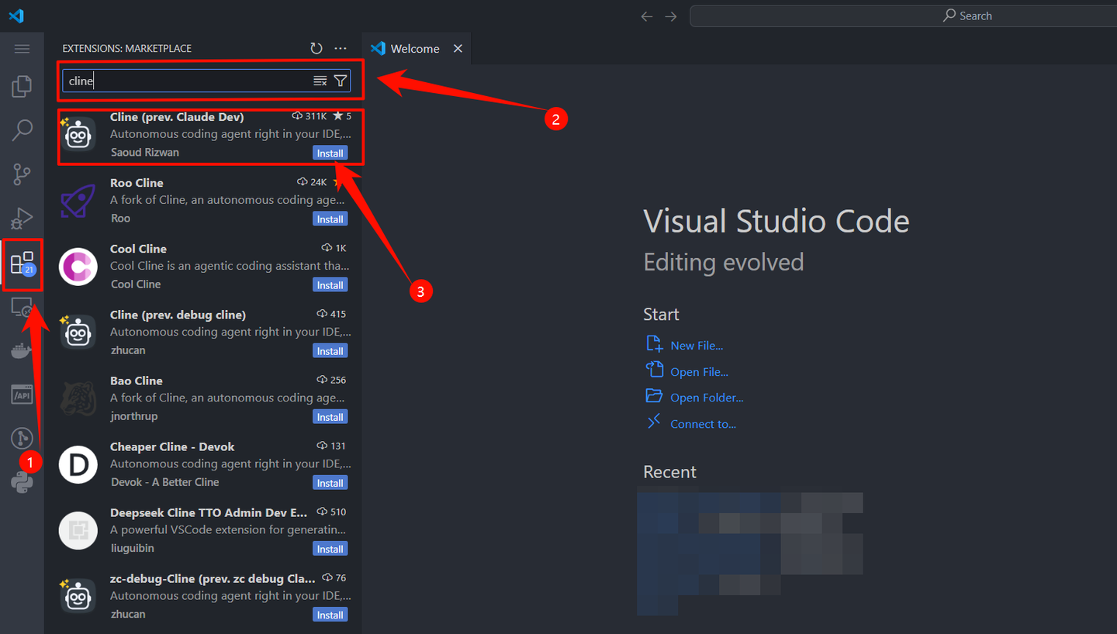The image size is (1117, 634).
Task: Click the VS Code logo in title bar
Action: click(x=16, y=16)
